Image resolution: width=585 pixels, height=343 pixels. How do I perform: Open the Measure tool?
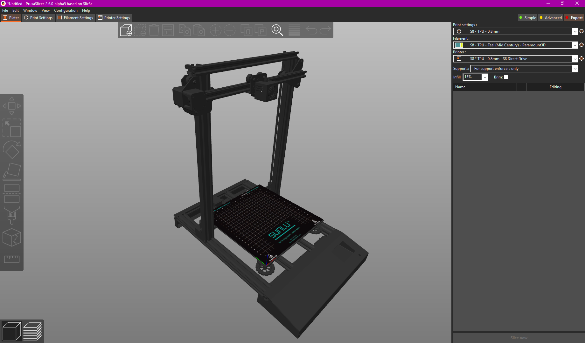point(12,259)
